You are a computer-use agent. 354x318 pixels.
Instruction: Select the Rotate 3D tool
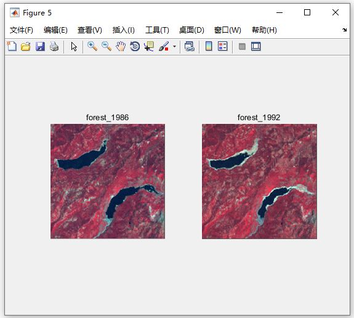coord(135,47)
